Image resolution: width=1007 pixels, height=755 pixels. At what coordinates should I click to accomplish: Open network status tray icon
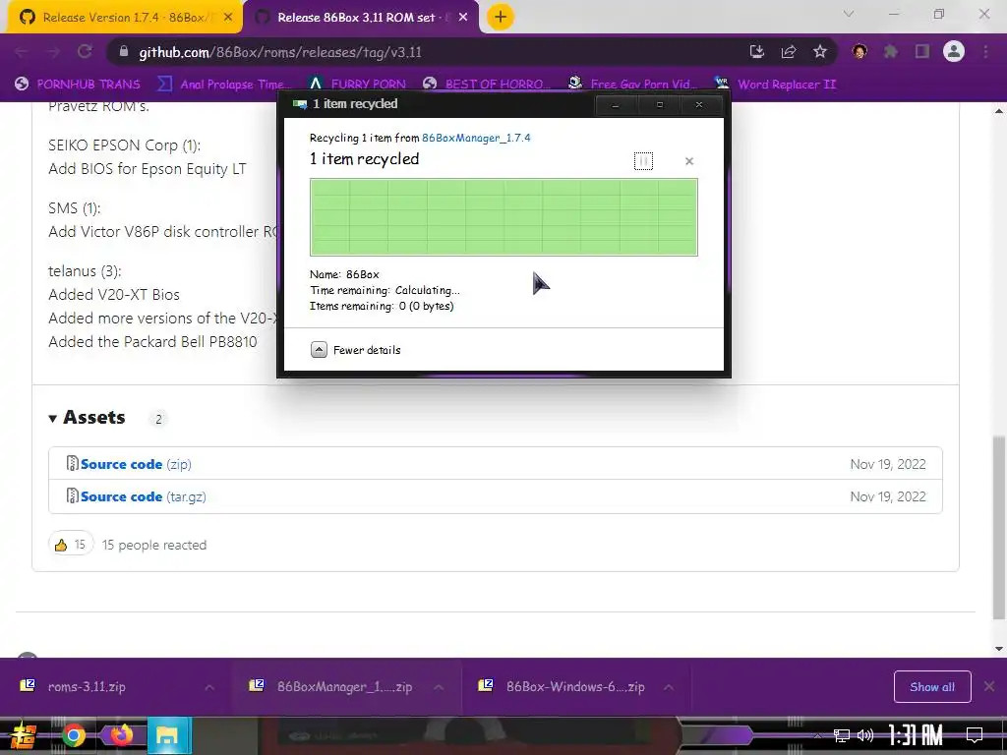842,735
